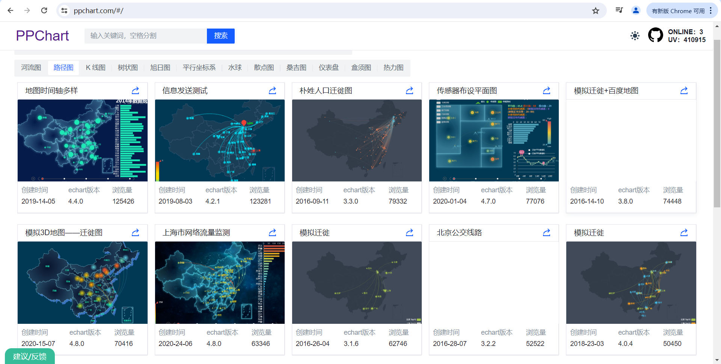Toggle the media control icon in browser toolbar

click(619, 11)
